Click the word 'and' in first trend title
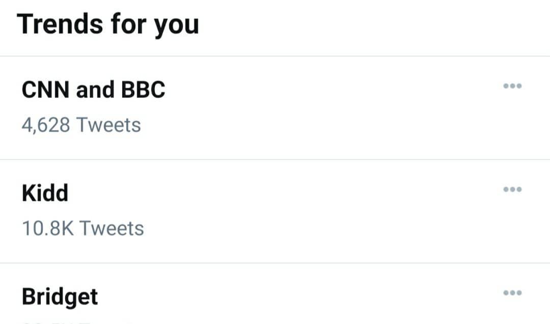This screenshot has width=550, height=324. (95, 90)
